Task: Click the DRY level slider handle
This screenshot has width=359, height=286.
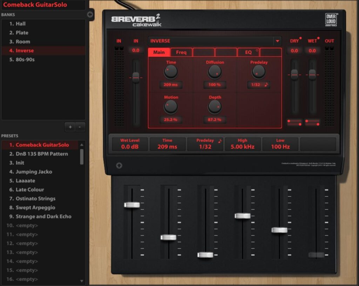Action: pos(294,75)
